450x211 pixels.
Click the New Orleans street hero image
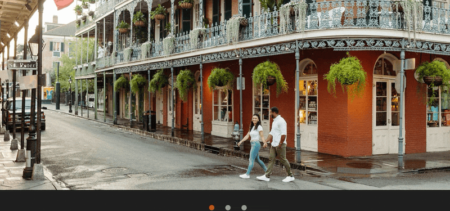coord(225,95)
